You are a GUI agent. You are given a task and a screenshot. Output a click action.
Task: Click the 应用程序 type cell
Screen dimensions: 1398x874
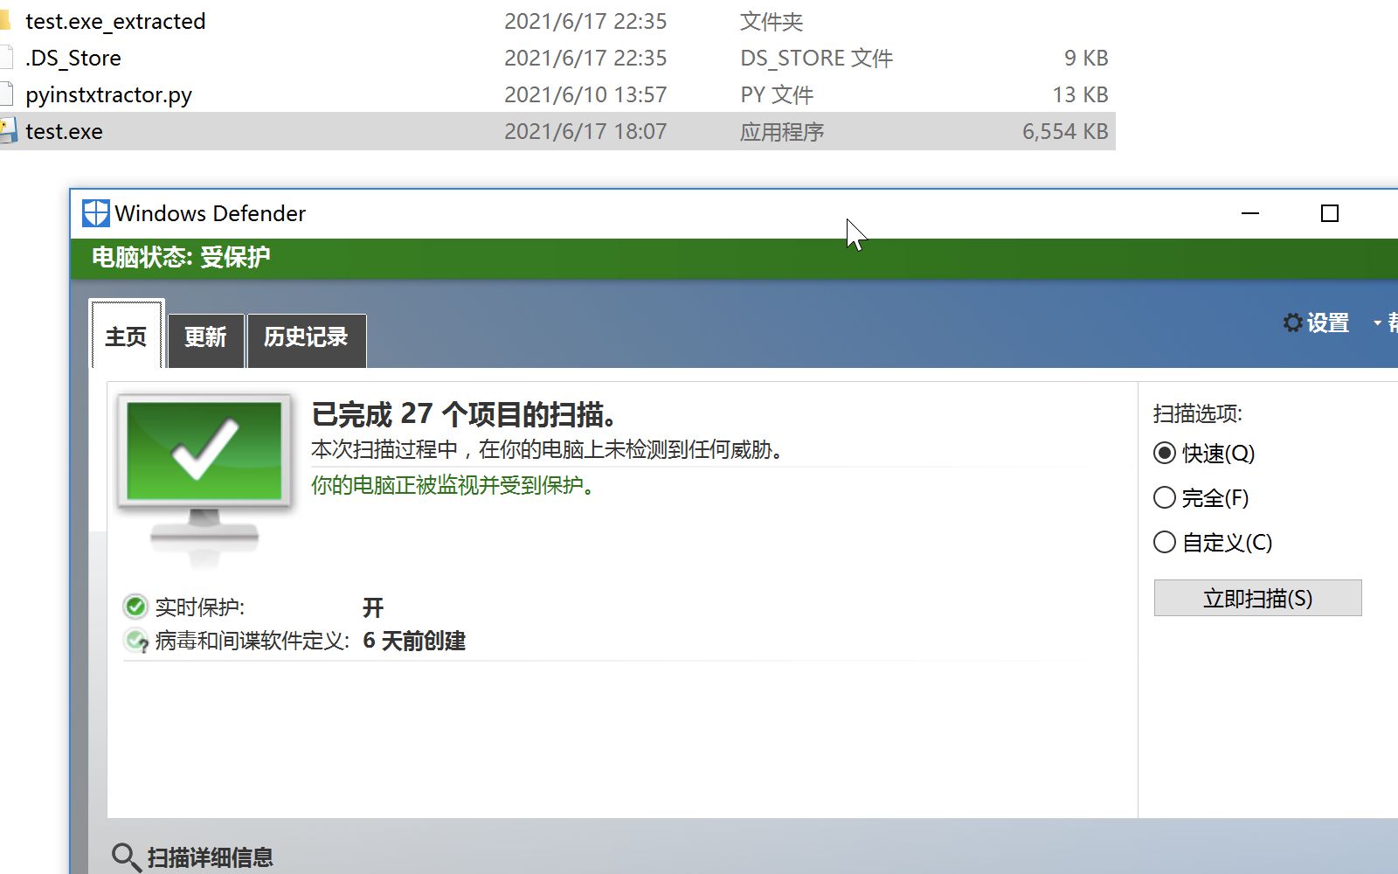[782, 132]
